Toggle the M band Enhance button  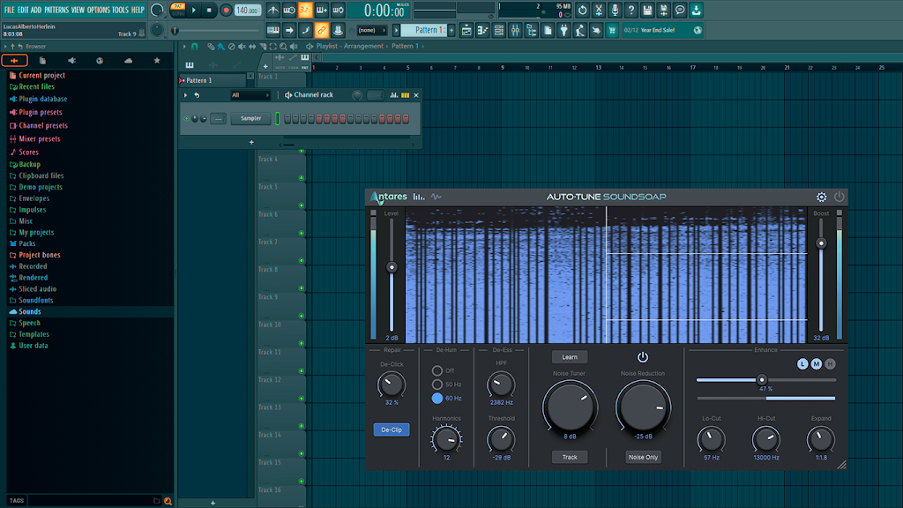click(x=816, y=364)
